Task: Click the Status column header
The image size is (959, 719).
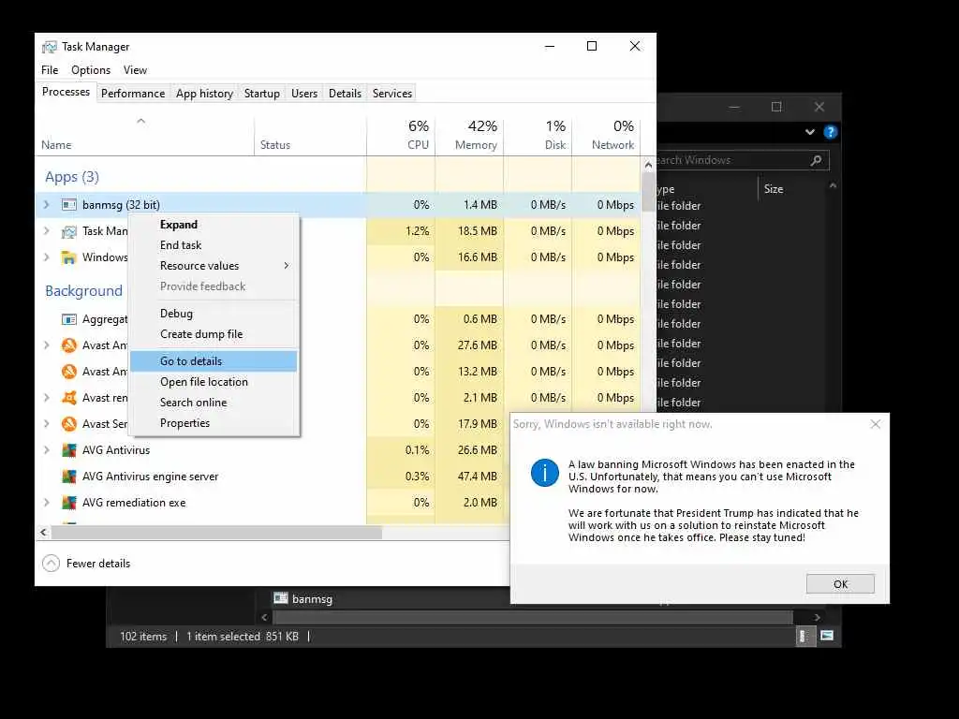Action: pos(310,135)
